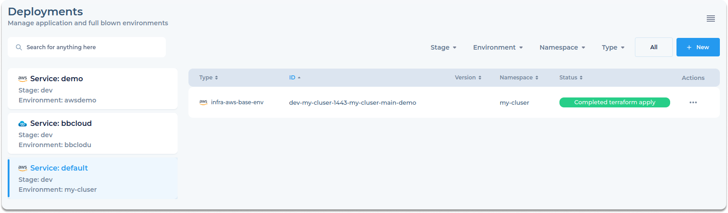Click the search magnifier icon
Image resolution: width=728 pixels, height=213 pixels.
coord(19,47)
